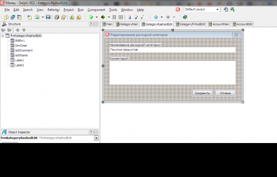Image resolution: width=277 pixels, height=177 pixels.
Task: Click the Отмена button
Action: pyautogui.click(x=225, y=93)
